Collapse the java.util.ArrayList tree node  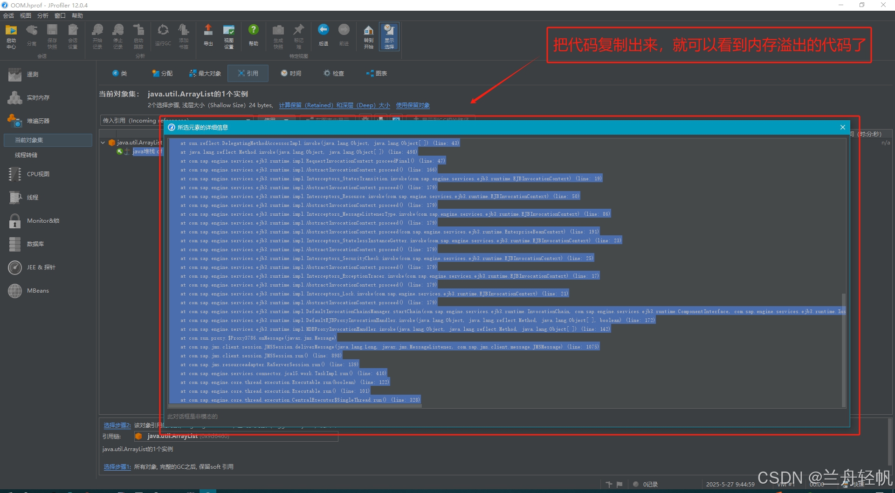point(103,143)
